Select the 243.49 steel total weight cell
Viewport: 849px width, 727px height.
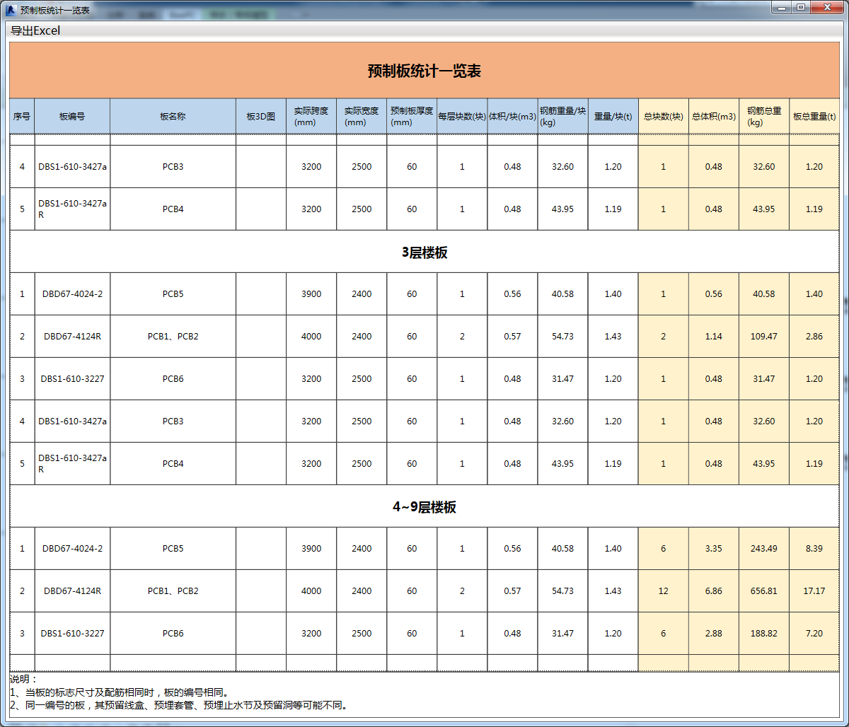tap(764, 549)
